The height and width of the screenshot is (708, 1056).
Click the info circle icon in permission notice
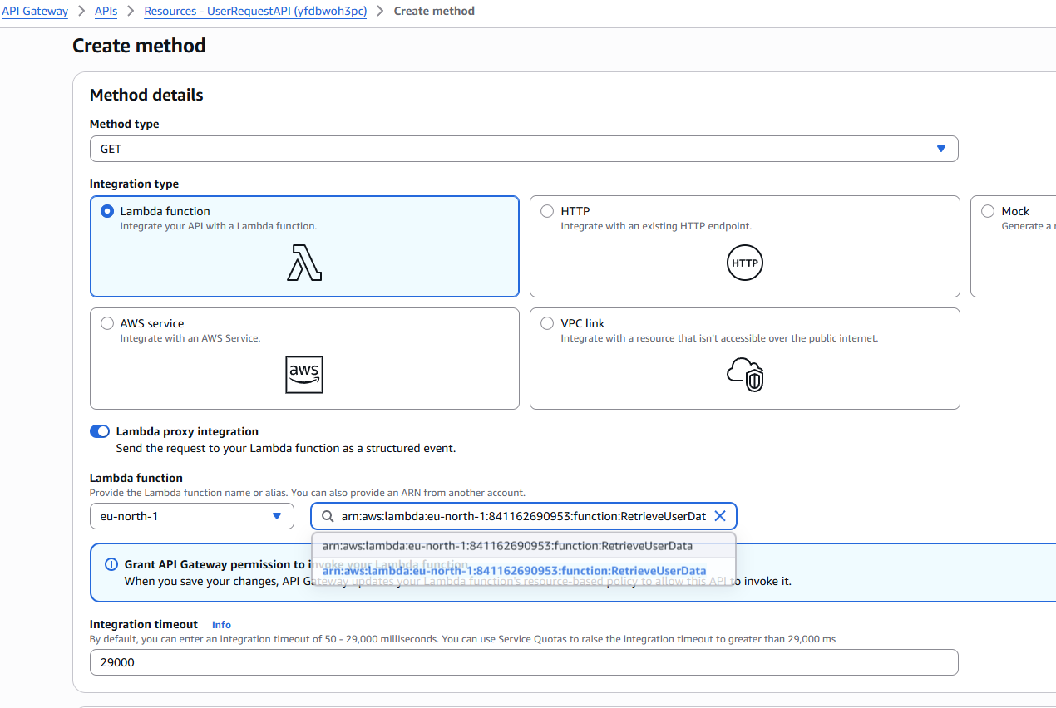[x=111, y=565]
